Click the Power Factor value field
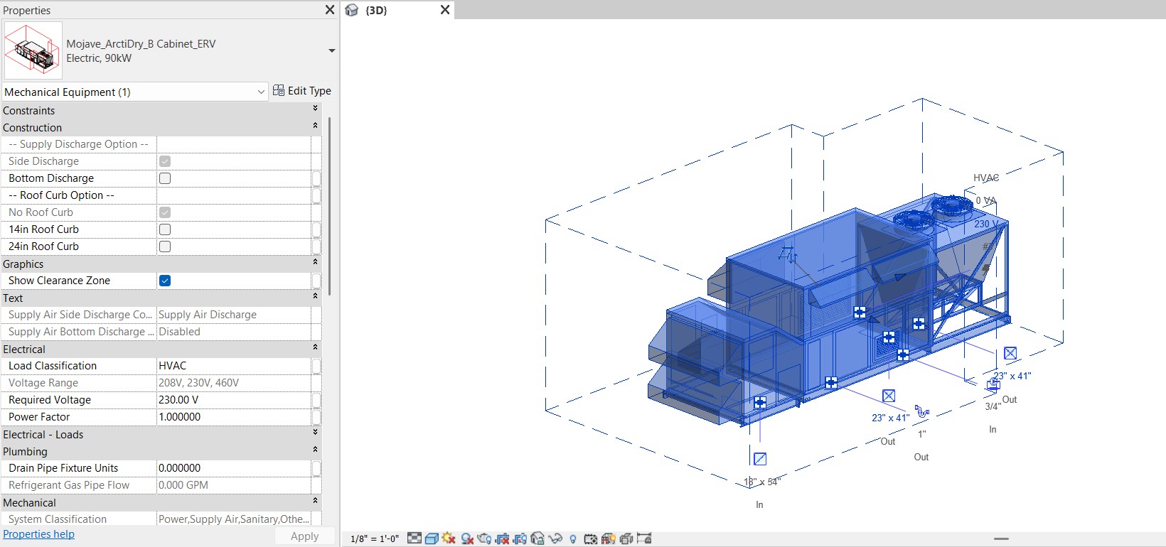Viewport: 1166px width, 547px height. tap(234, 417)
